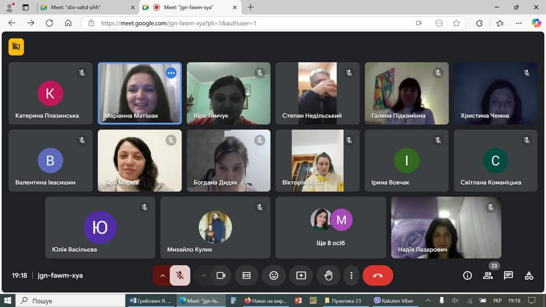
Task: Open the emoji reactions button
Action: click(274, 275)
